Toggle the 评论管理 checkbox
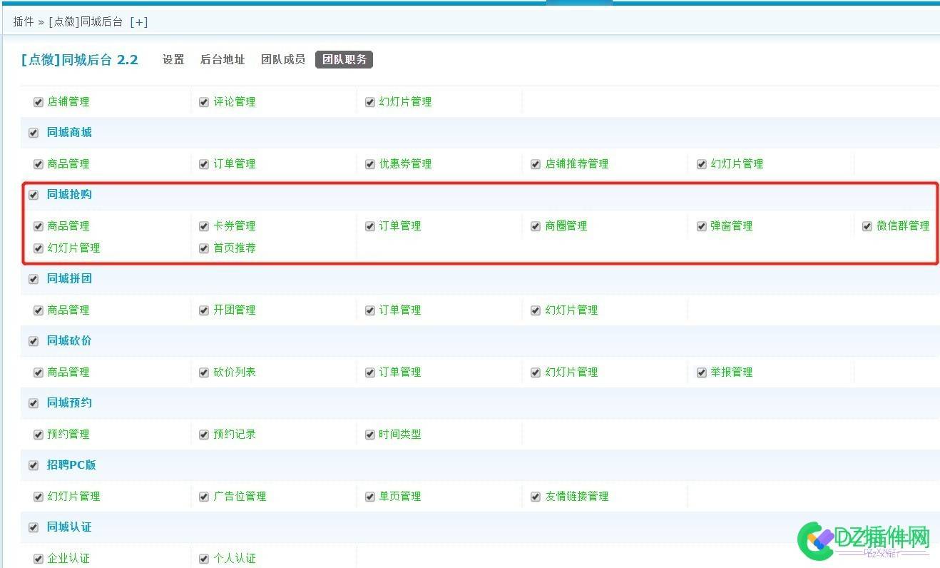Screen dimensions: 940x568 (x=204, y=102)
